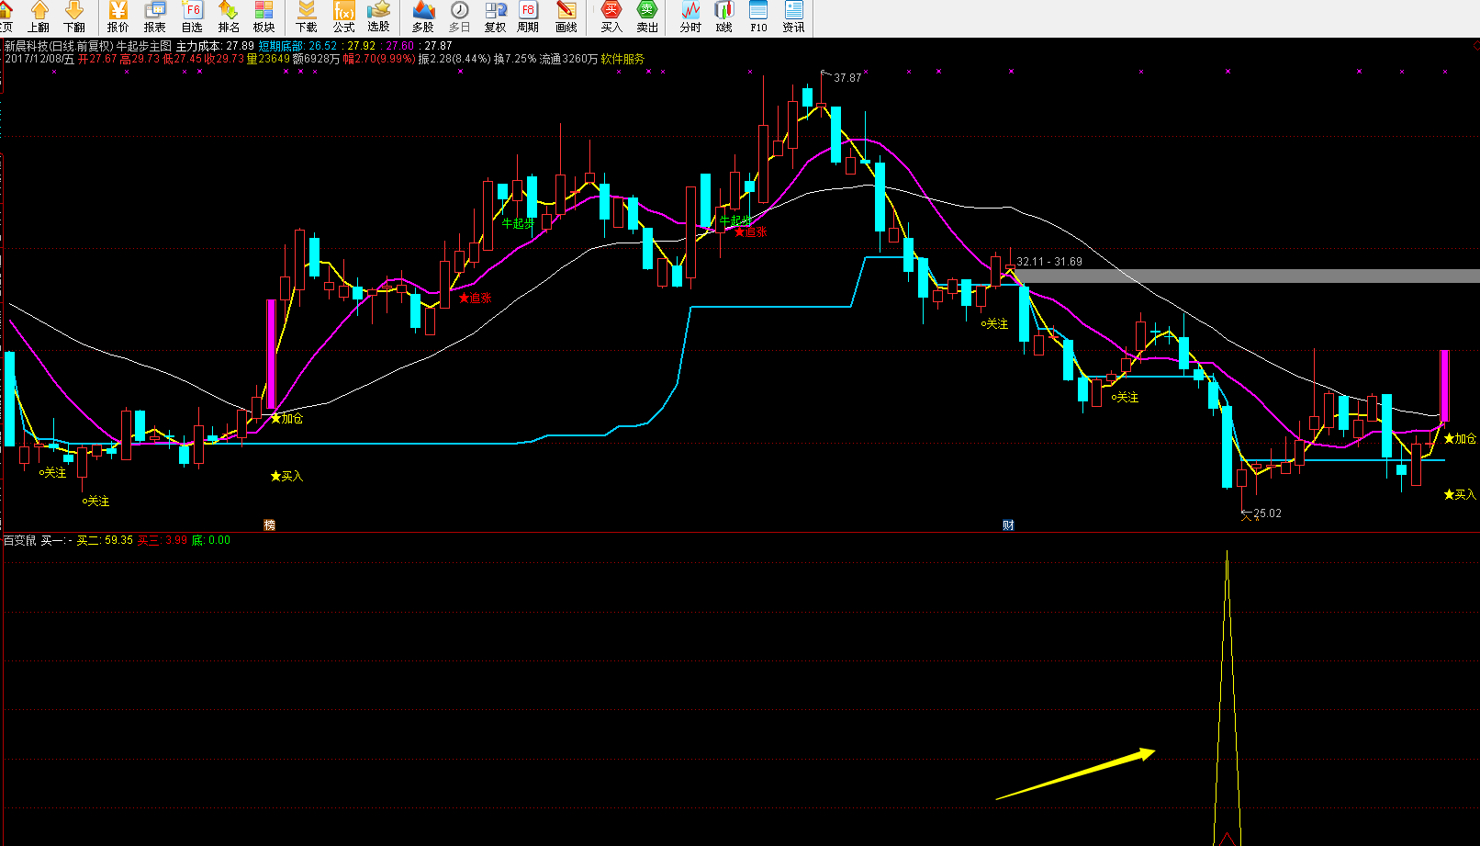Click the 32.11 - 31.69 gap label
The image size is (1480, 846).
click(1049, 262)
